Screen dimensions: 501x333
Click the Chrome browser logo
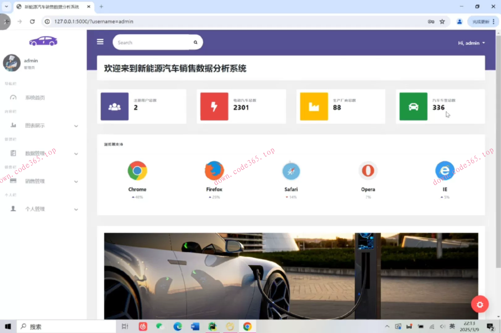(137, 171)
